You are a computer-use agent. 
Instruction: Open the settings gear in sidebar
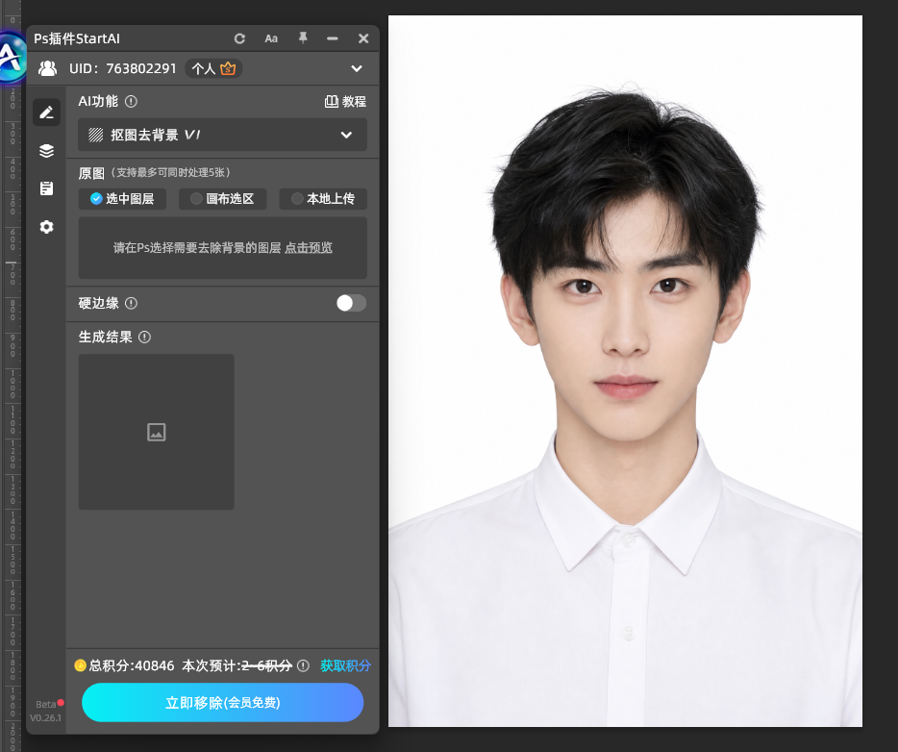pos(46,227)
